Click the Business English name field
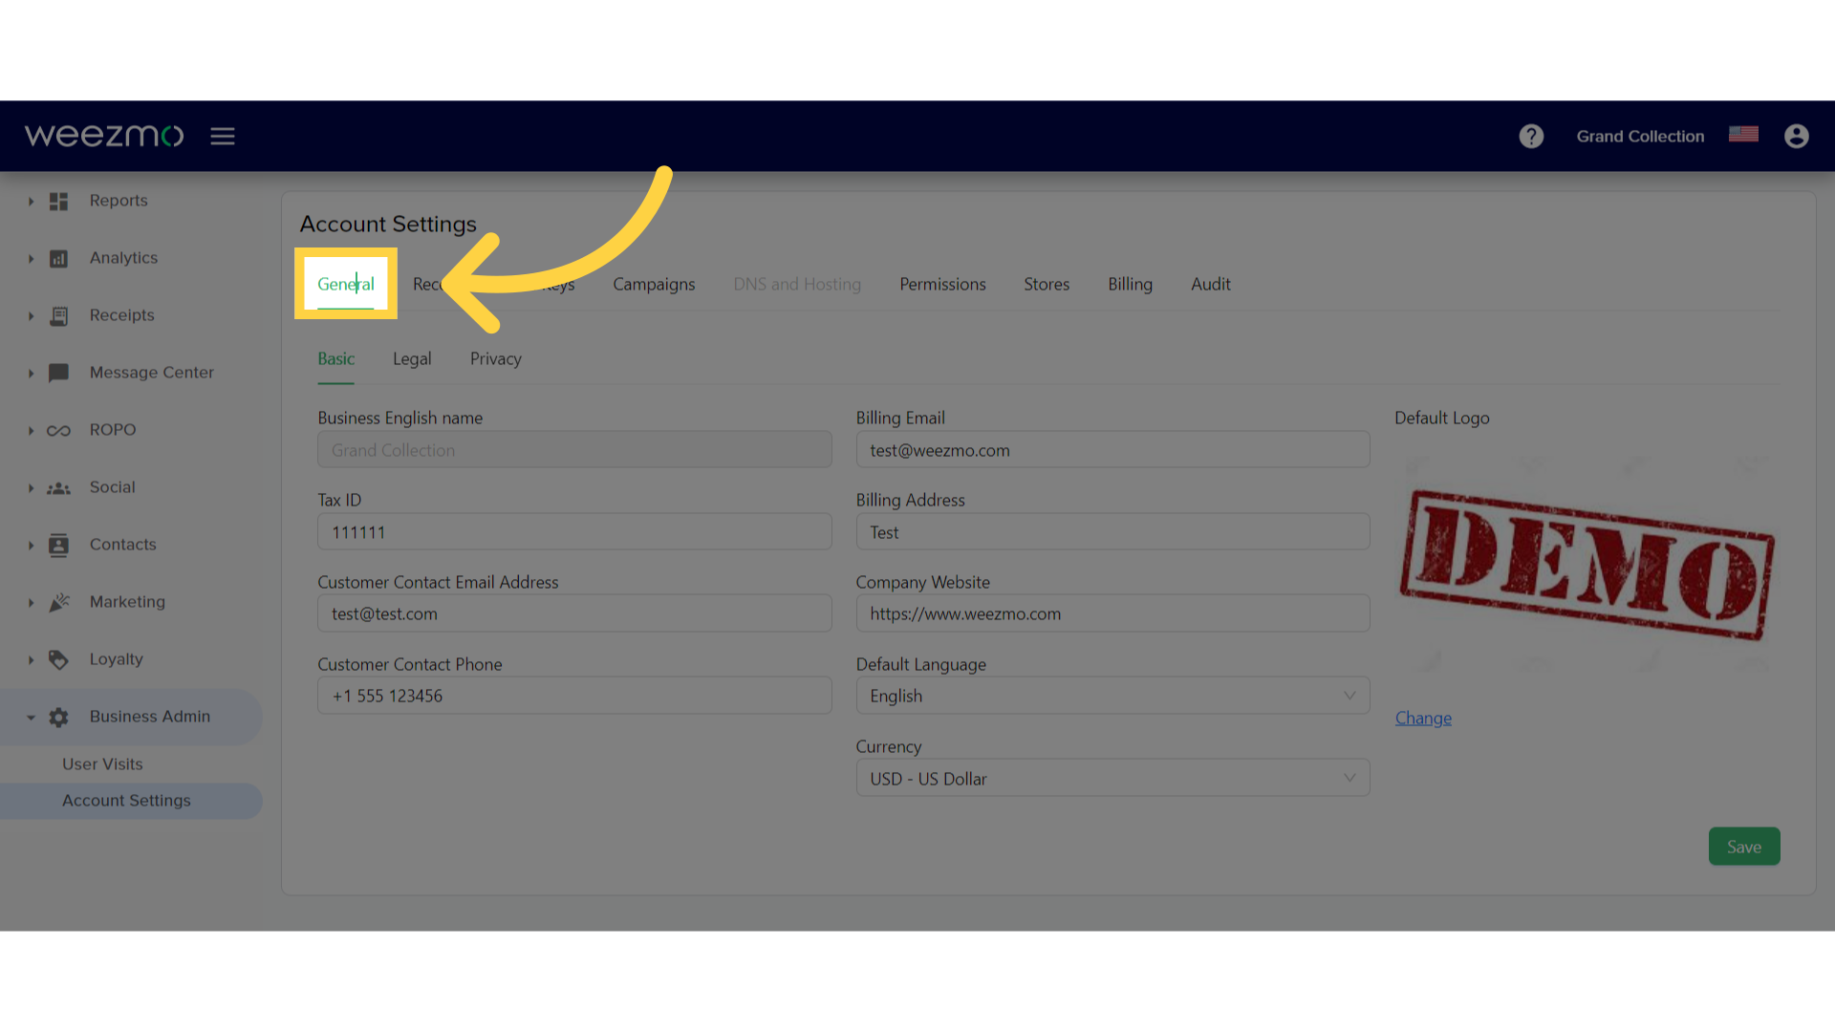 tap(574, 450)
